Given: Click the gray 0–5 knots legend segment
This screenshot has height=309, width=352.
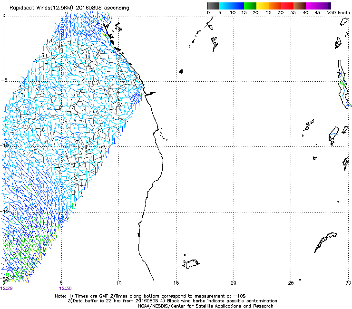Looking at the screenshot, I should click(213, 6).
